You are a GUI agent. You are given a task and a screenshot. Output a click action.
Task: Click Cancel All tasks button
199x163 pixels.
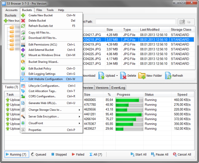(182, 154)
